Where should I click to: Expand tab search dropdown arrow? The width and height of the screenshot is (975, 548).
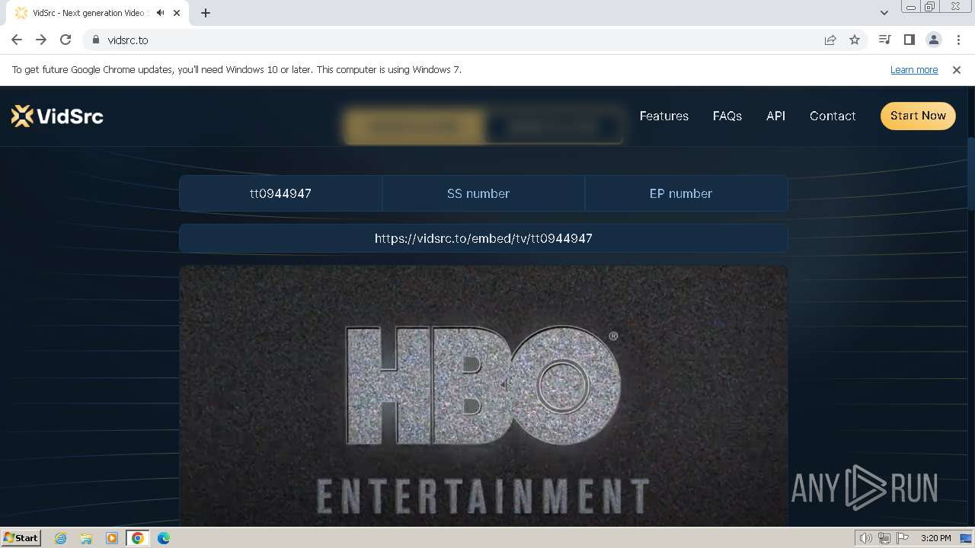click(x=884, y=13)
